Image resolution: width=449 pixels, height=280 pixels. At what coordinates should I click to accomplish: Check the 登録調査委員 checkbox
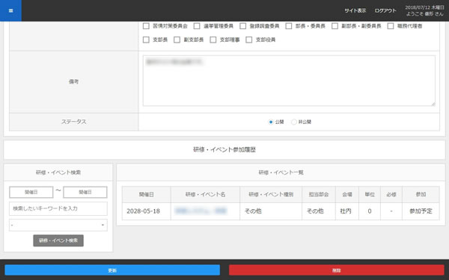point(242,26)
